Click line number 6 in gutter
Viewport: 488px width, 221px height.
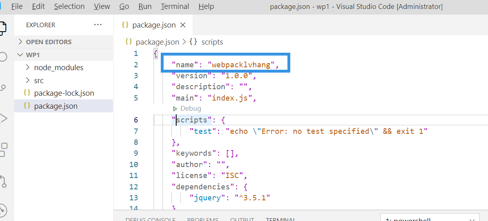136,120
